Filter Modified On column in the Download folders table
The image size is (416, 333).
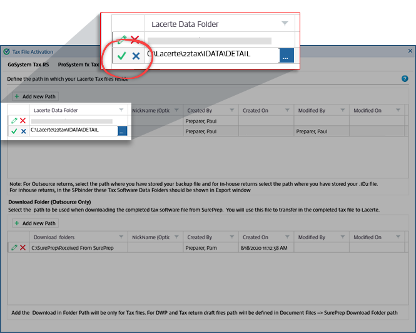398,237
